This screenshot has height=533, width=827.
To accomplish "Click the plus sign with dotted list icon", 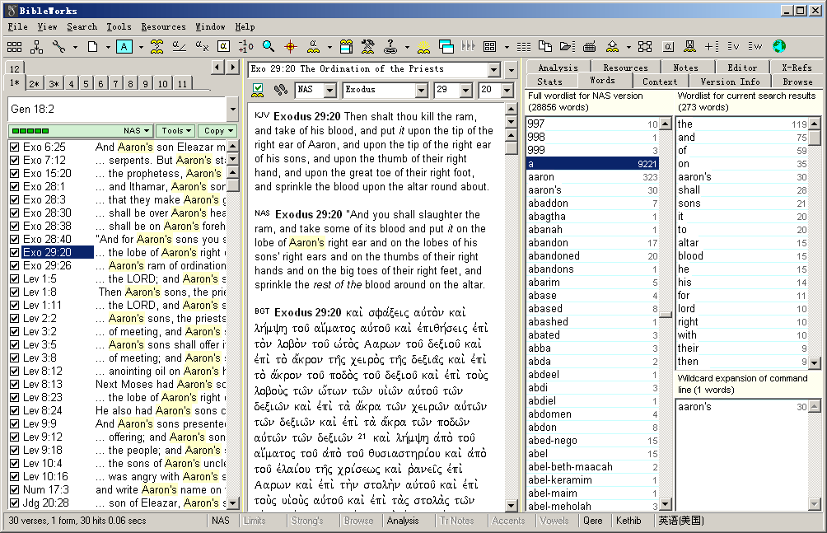I will click(x=712, y=46).
